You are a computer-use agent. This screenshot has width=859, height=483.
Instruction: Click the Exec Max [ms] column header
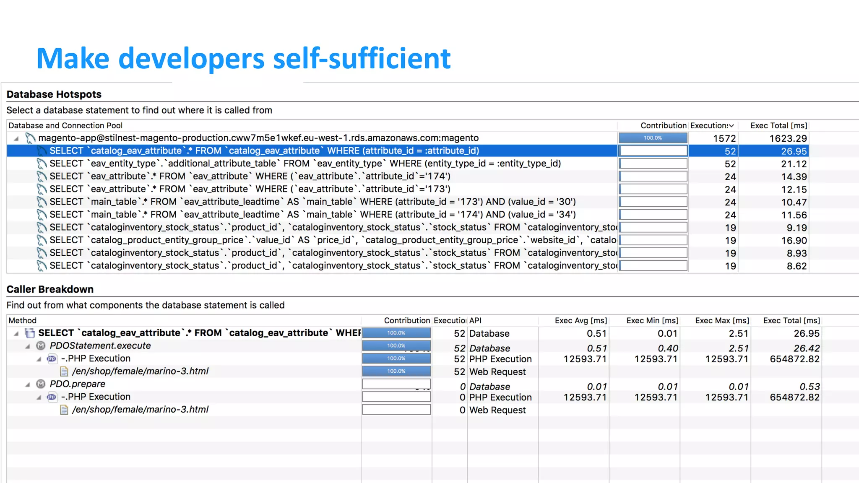click(x=722, y=320)
